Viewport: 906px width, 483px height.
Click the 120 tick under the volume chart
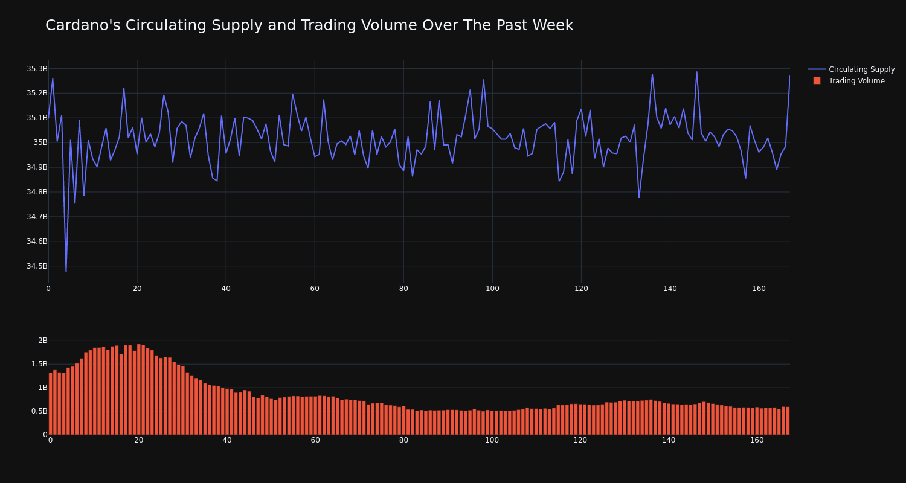pyautogui.click(x=580, y=440)
